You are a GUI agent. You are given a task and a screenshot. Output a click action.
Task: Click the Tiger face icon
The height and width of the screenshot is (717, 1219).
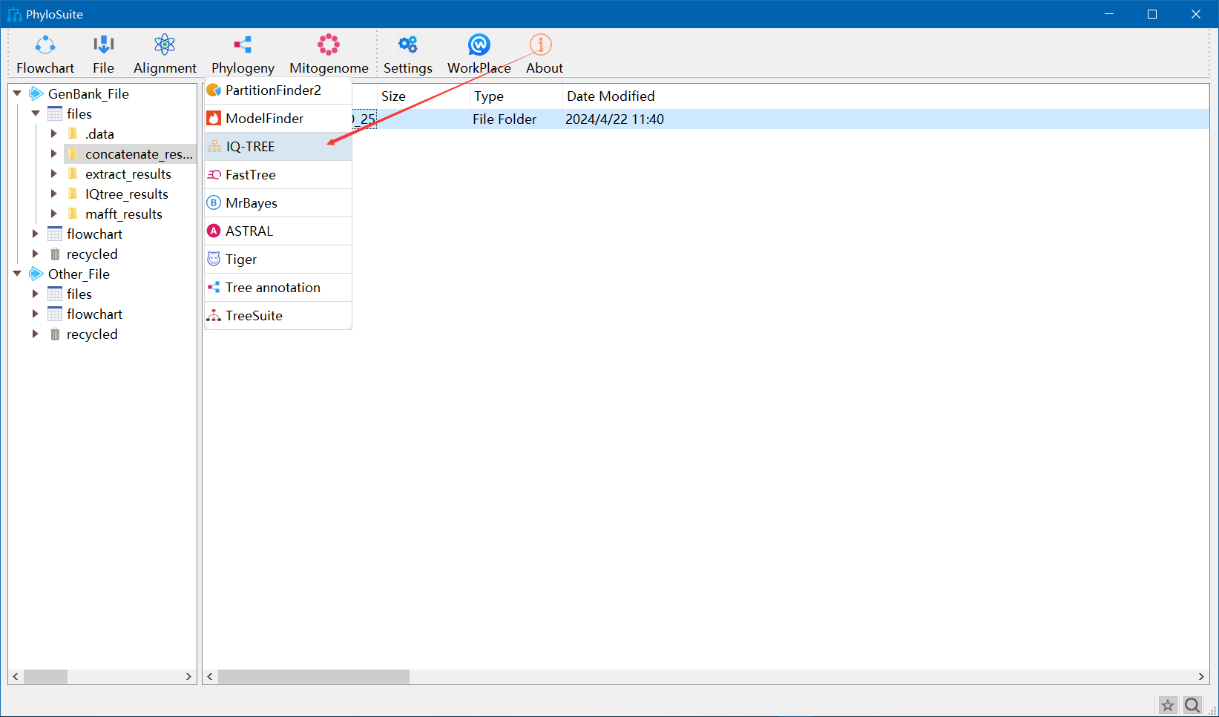pos(214,260)
